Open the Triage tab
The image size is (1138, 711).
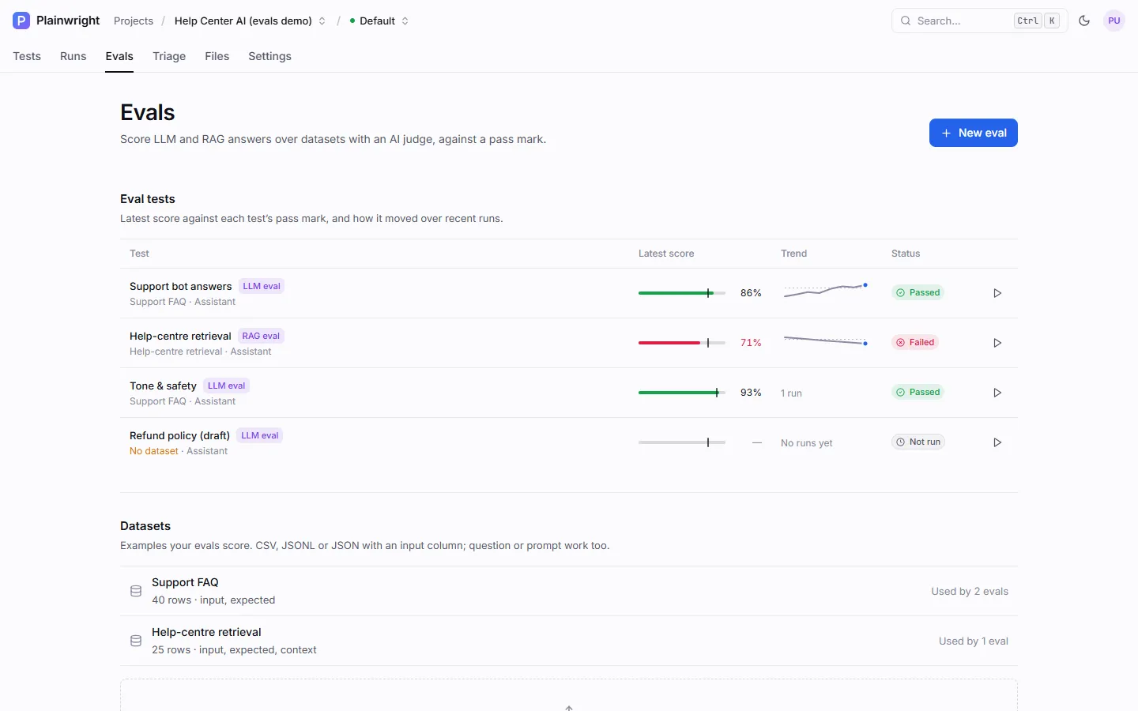coord(169,56)
